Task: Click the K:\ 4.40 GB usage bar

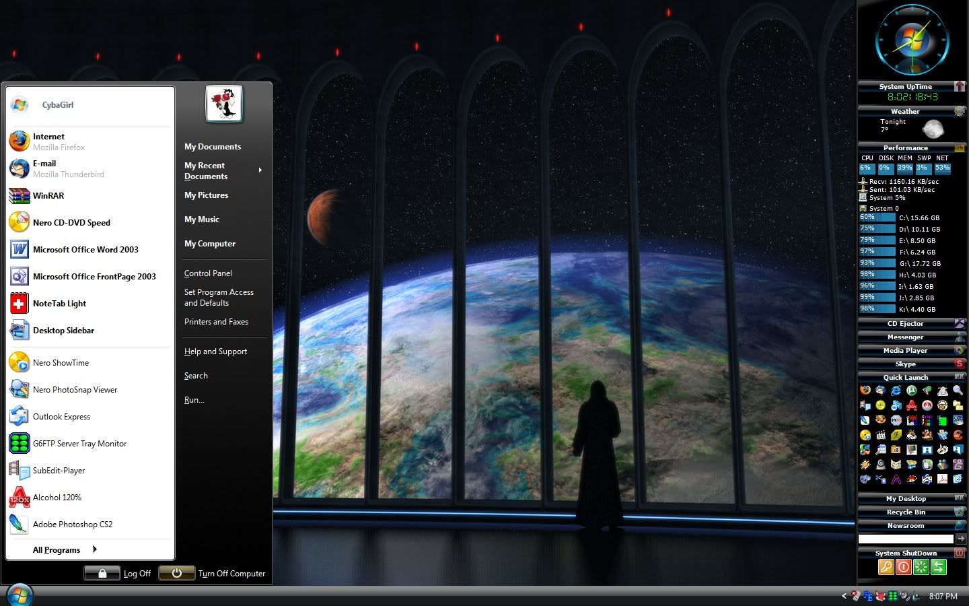Action: [x=877, y=309]
